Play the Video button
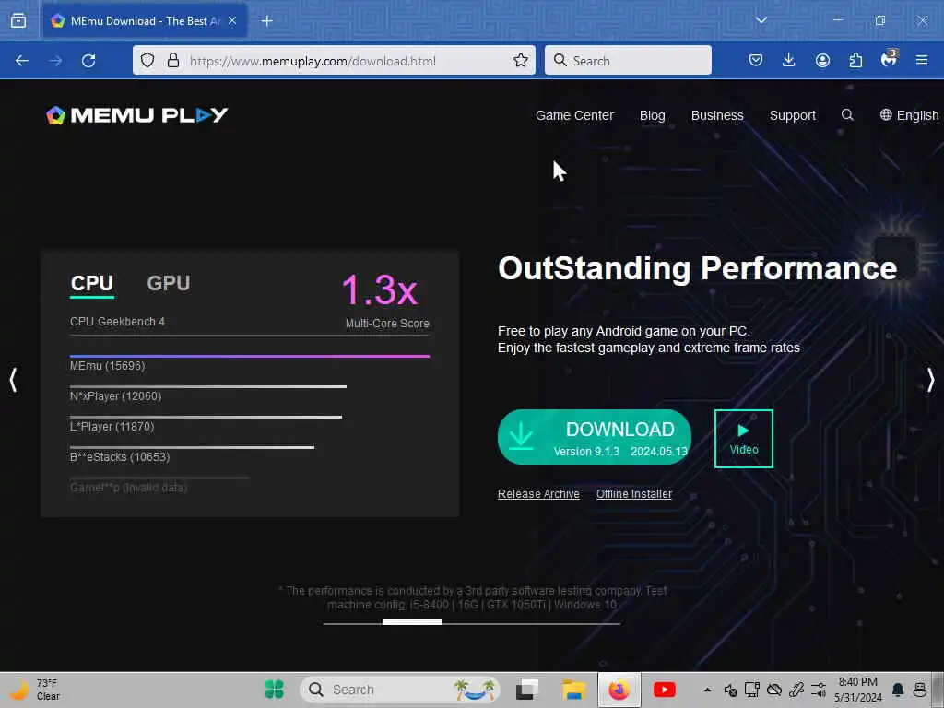The height and width of the screenshot is (708, 944). point(744,438)
